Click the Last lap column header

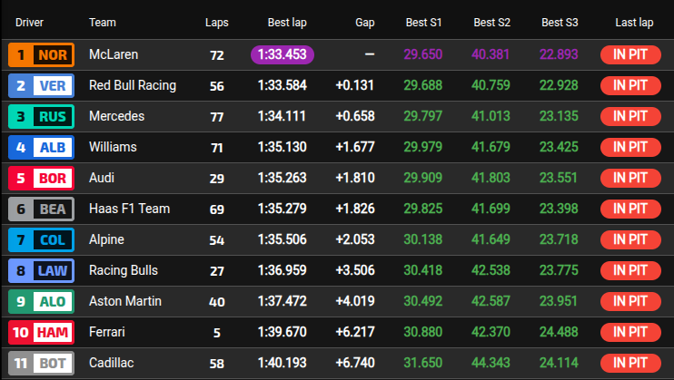tap(634, 22)
